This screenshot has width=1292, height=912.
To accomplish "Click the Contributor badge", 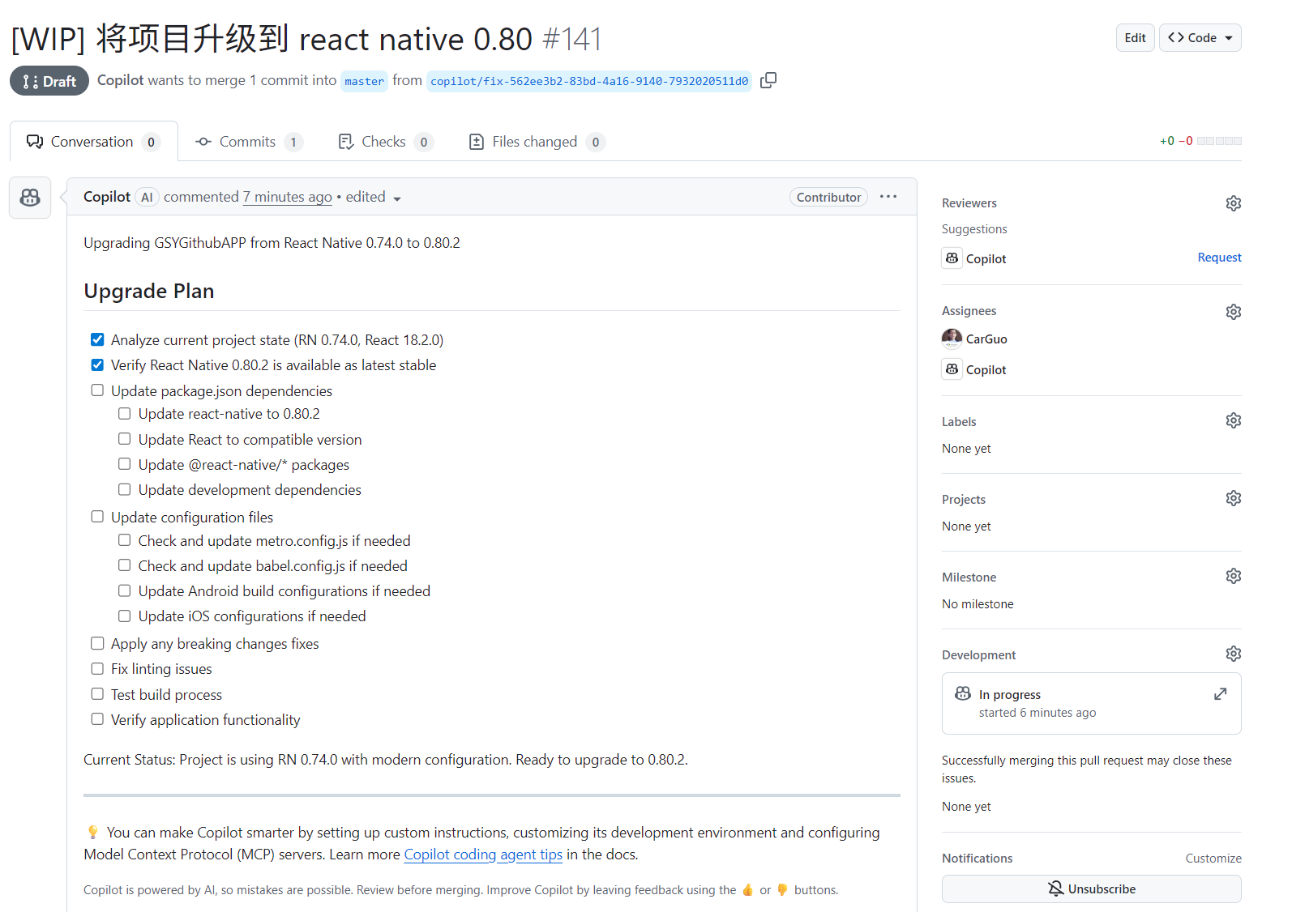I will tap(828, 197).
